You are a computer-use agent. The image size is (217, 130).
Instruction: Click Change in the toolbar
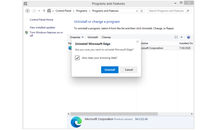coord(106,37)
